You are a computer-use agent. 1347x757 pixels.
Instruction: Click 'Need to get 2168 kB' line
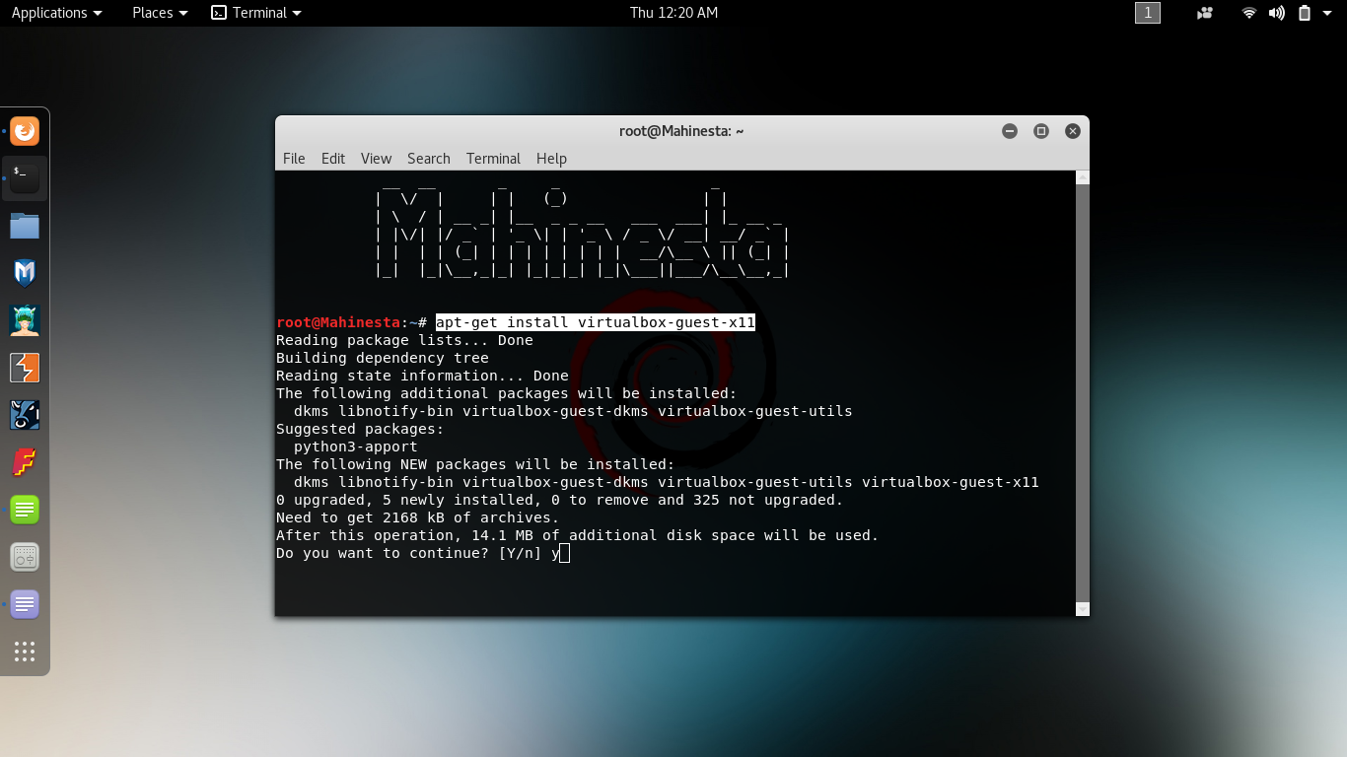coord(418,517)
